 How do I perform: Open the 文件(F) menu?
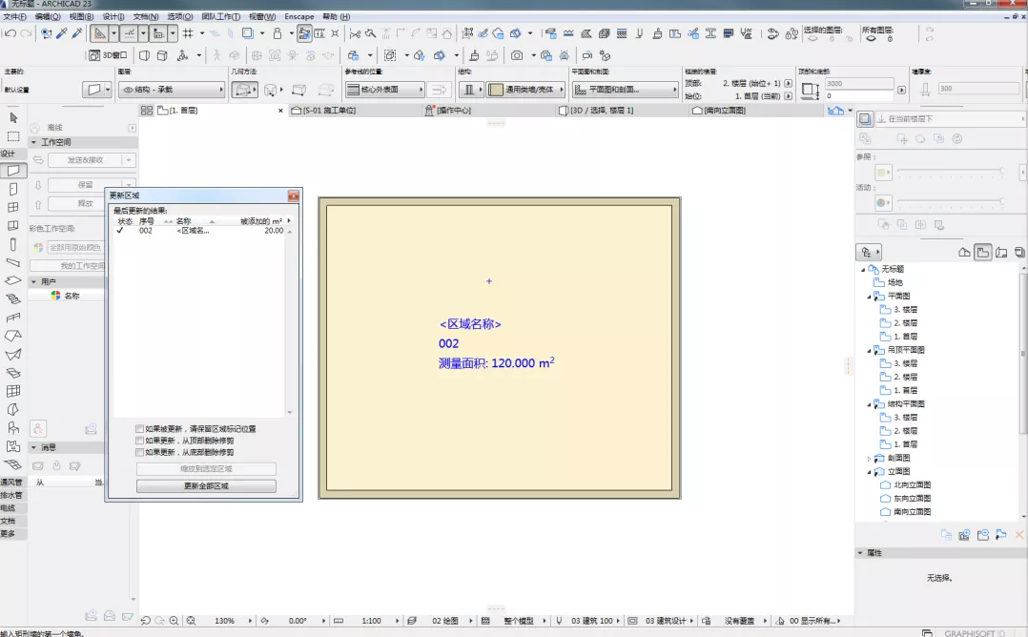[15, 16]
